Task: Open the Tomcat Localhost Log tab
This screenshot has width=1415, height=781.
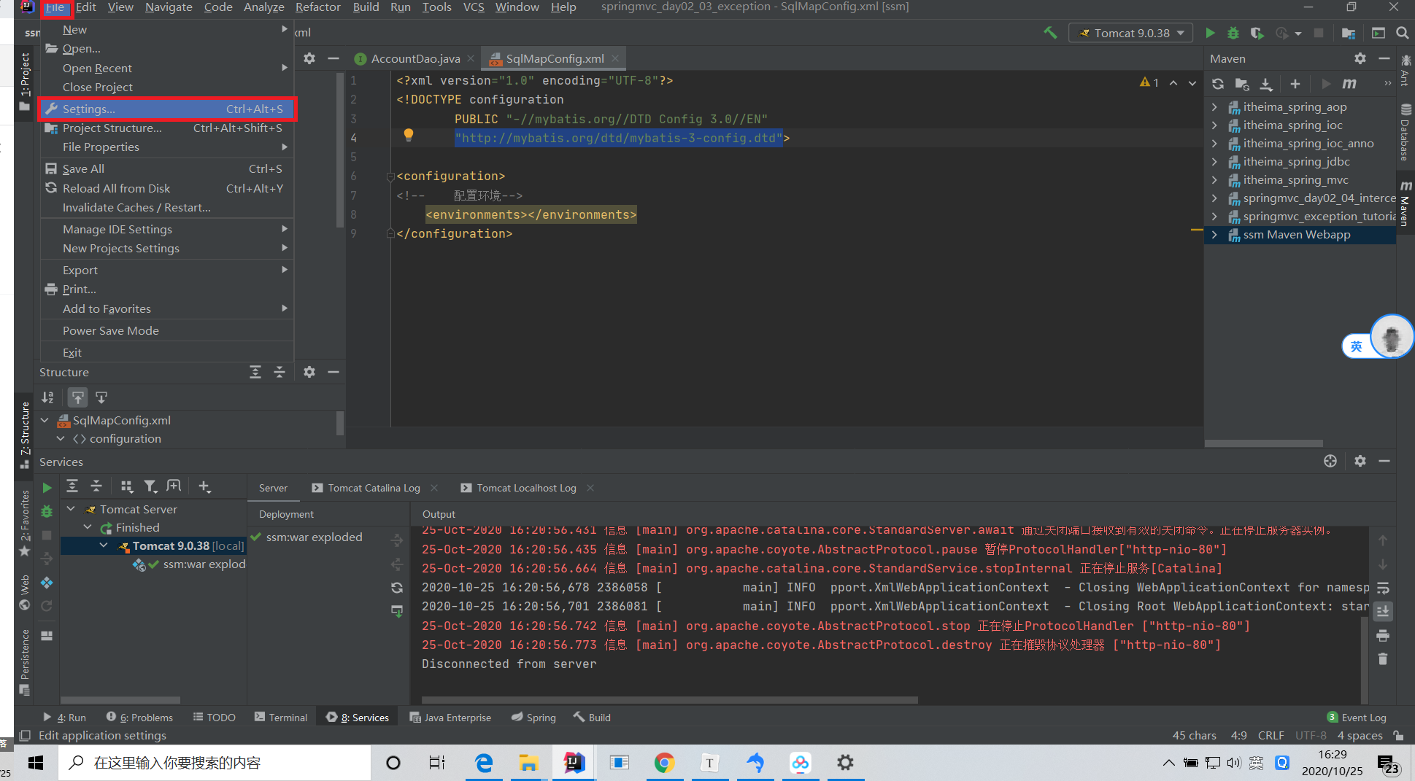Action: (x=526, y=487)
